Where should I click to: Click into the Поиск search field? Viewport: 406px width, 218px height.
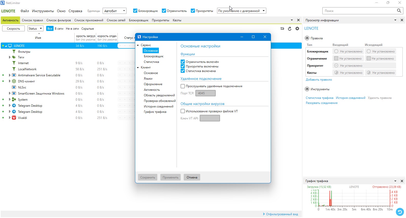360,11
